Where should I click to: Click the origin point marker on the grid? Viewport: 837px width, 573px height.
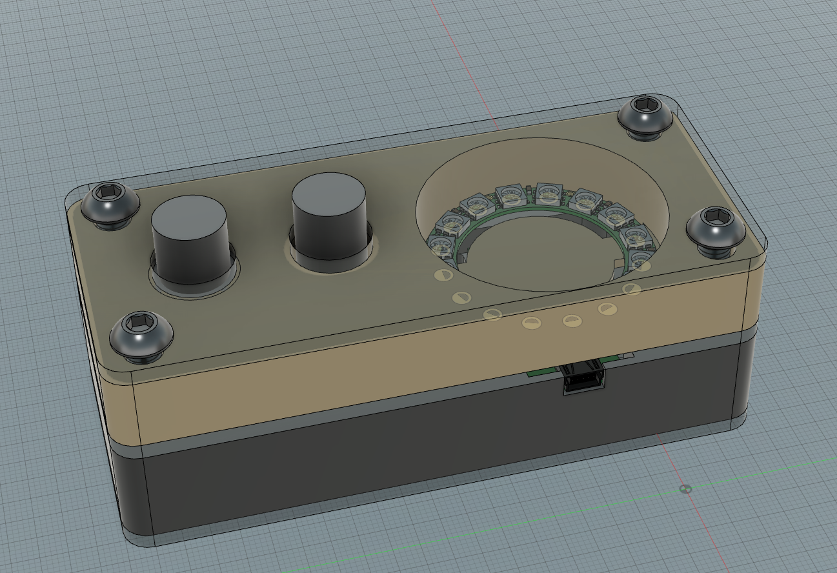click(686, 489)
